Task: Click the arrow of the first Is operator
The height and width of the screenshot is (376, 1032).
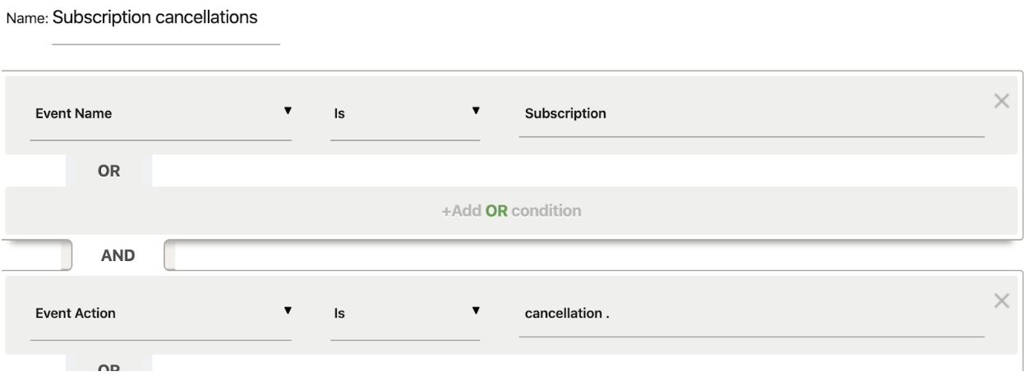Action: [475, 111]
